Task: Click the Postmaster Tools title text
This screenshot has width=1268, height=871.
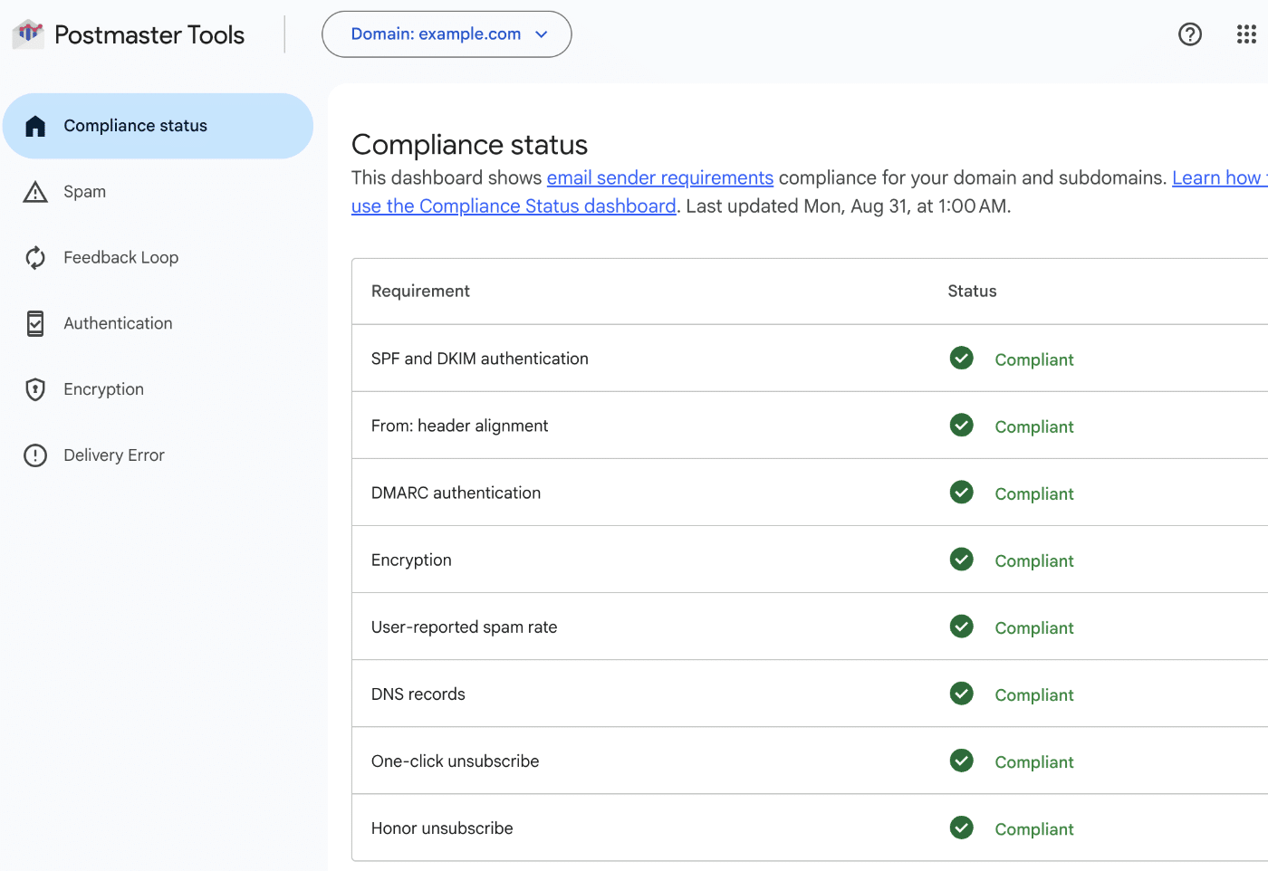Action: [149, 34]
